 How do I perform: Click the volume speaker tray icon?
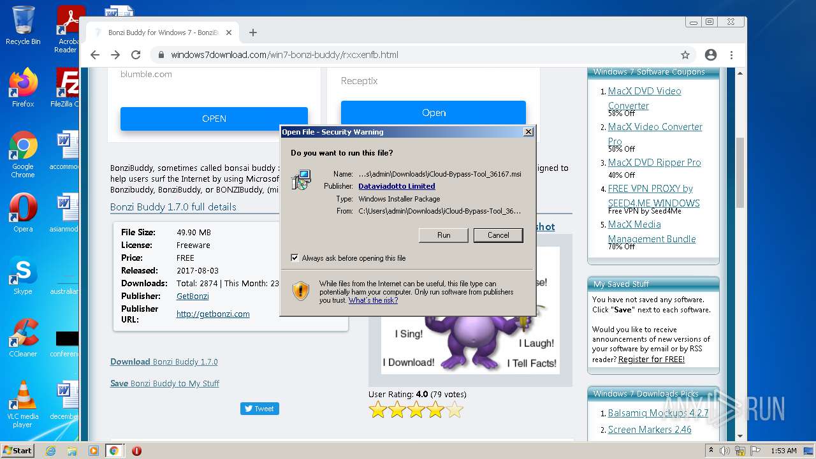725,451
